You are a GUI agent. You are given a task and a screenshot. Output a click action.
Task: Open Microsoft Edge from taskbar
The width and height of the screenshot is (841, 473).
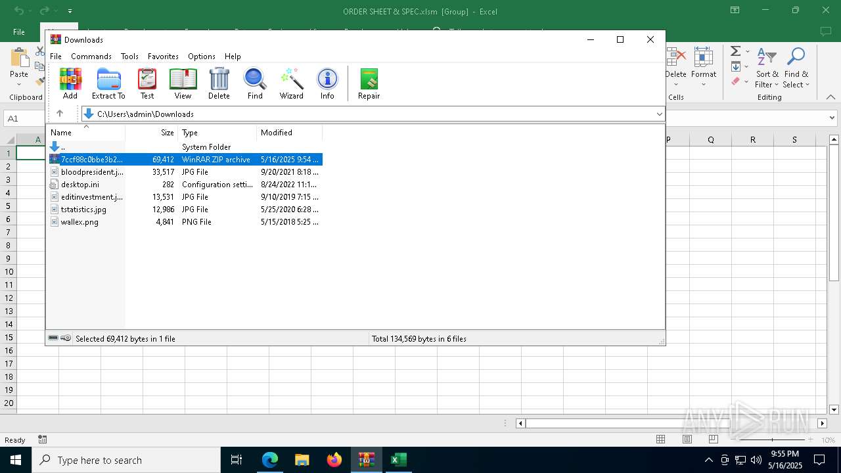(270, 460)
